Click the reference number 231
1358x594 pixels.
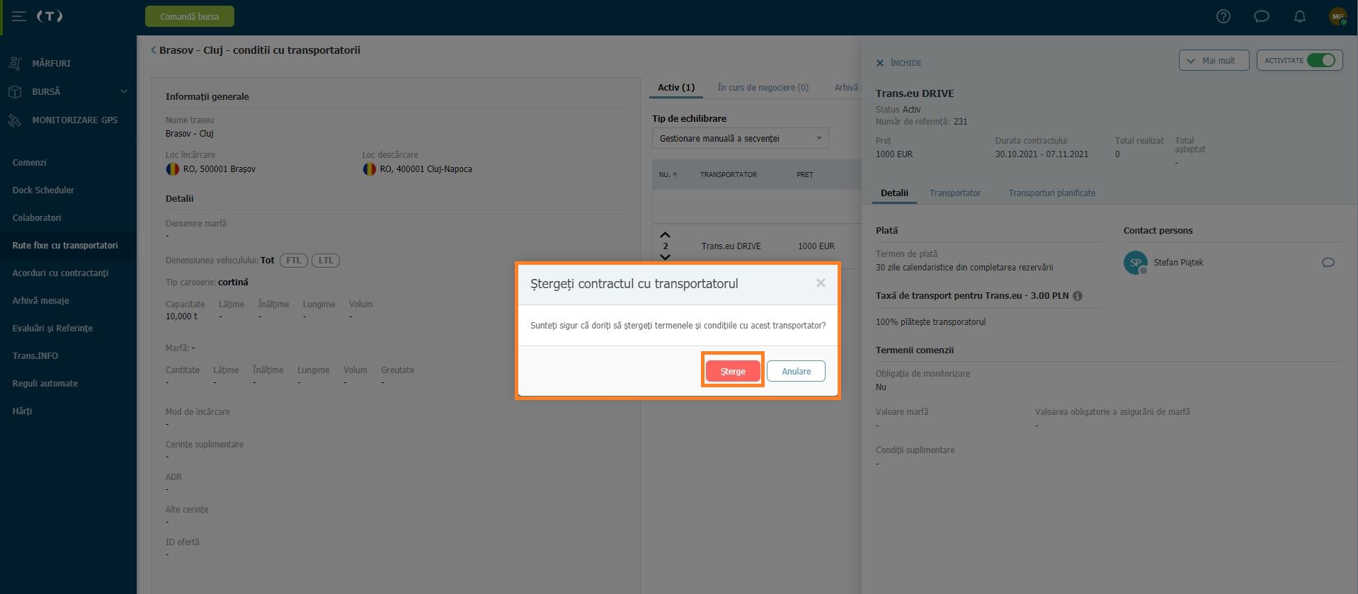pyautogui.click(x=960, y=122)
